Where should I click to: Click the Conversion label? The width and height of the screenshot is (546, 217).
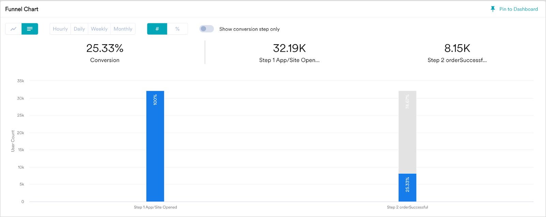pos(105,60)
